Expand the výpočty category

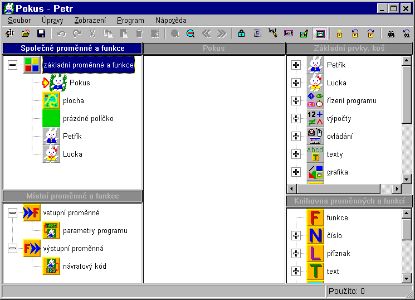[296, 119]
